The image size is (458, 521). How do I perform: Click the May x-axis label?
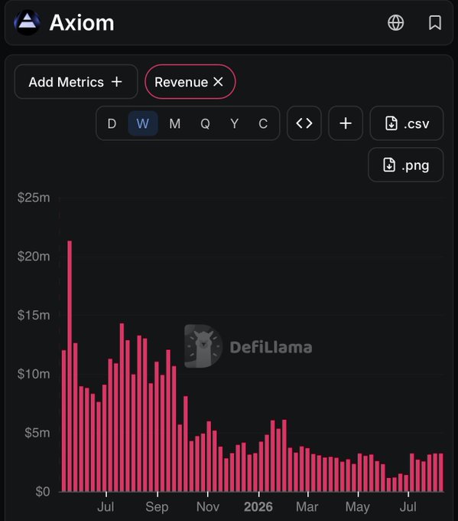pos(358,506)
